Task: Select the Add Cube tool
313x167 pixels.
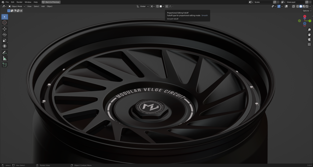Action: click(5, 65)
